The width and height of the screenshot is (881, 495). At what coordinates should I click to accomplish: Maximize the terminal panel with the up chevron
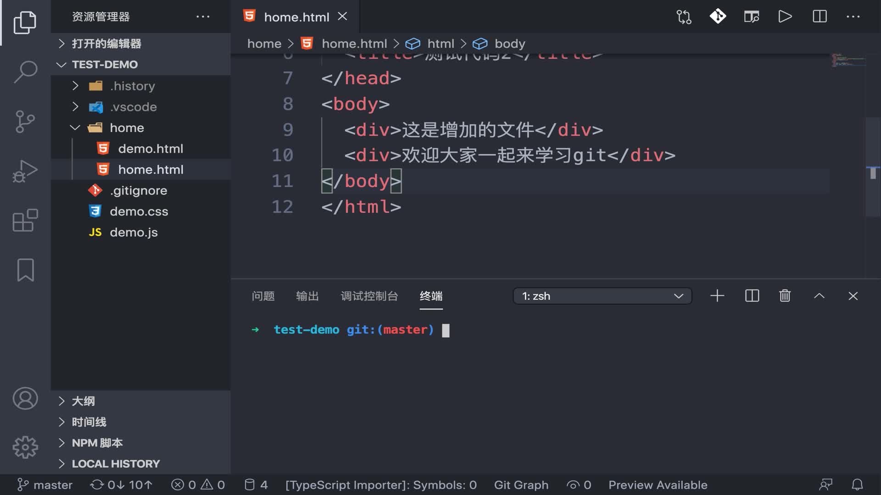click(x=819, y=296)
